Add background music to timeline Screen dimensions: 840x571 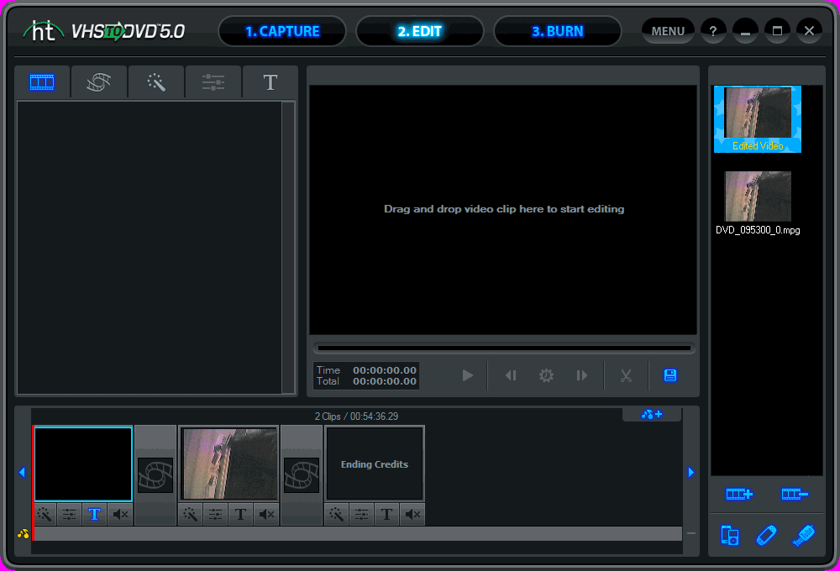[x=652, y=414]
